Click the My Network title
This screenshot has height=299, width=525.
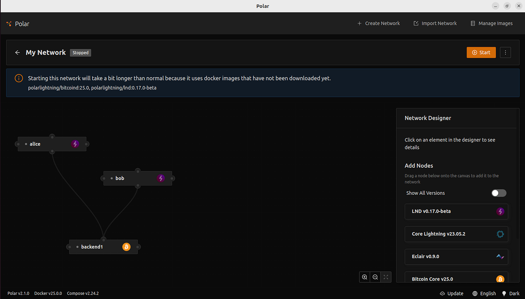click(x=46, y=53)
